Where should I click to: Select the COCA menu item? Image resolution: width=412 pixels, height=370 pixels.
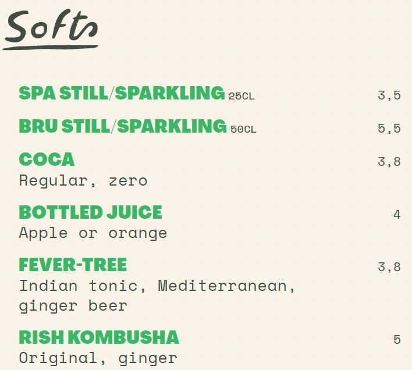[47, 159]
